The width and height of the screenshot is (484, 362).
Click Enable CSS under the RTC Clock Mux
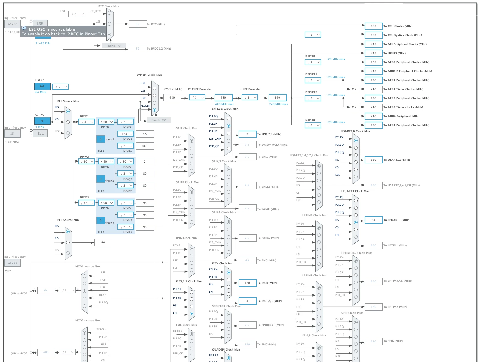click(x=114, y=46)
